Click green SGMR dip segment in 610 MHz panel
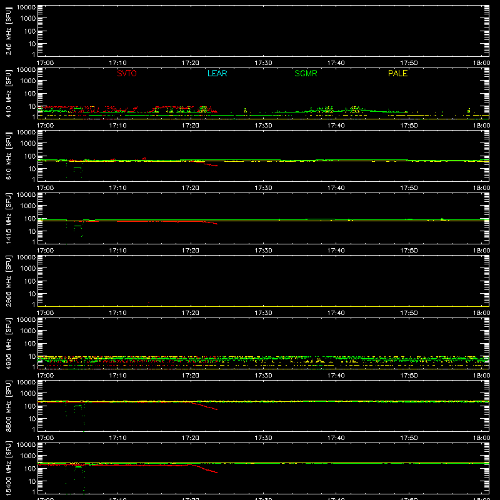 tap(77, 167)
